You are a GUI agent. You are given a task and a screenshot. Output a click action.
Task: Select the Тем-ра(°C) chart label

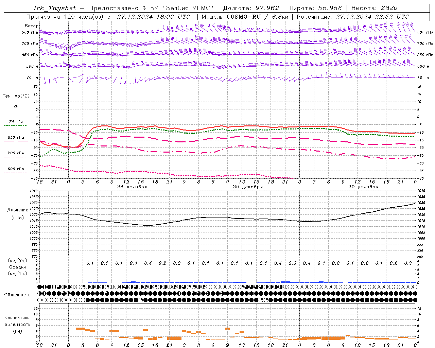(16, 96)
